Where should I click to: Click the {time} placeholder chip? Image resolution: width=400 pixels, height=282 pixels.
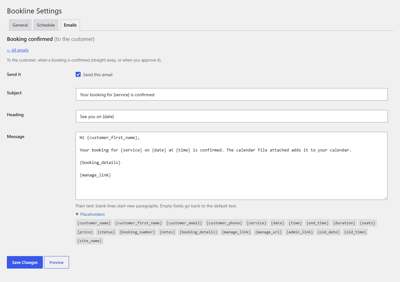click(x=295, y=223)
